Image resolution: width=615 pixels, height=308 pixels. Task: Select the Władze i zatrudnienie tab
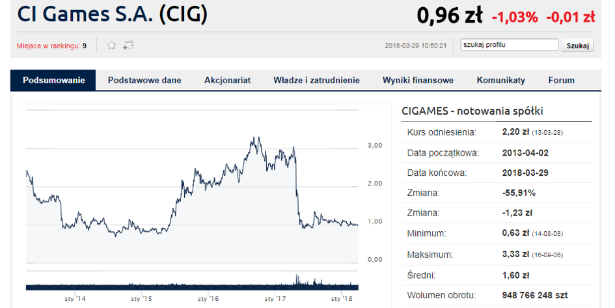click(x=316, y=81)
